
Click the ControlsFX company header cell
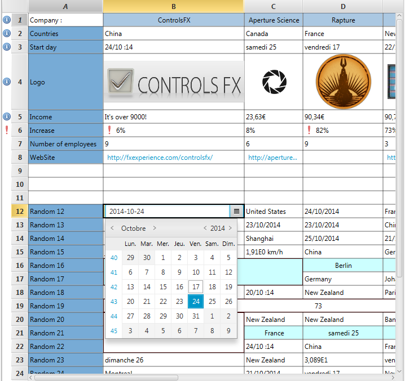coord(174,20)
